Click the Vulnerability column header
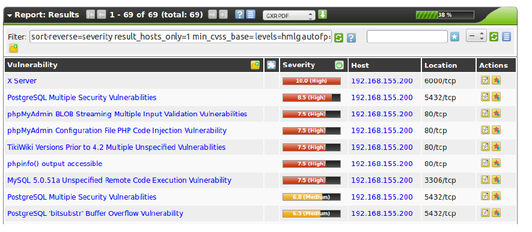Screen dimensions: 532x232 tap(32, 65)
